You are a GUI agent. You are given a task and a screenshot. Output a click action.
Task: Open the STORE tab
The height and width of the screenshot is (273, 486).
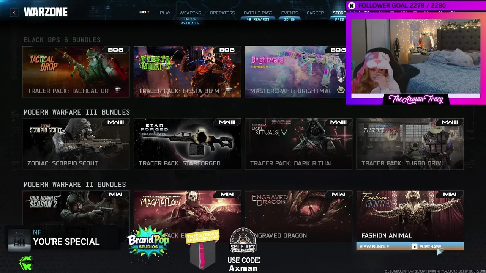click(339, 13)
